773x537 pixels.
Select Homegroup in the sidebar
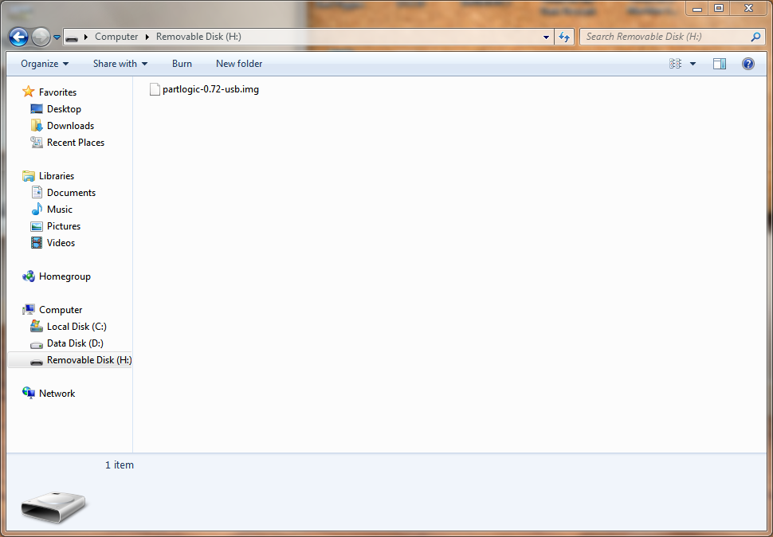coord(65,276)
